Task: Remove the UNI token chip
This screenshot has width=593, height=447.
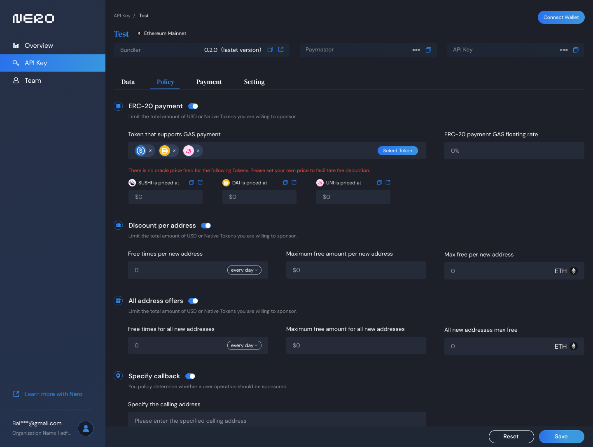Action: [198, 151]
